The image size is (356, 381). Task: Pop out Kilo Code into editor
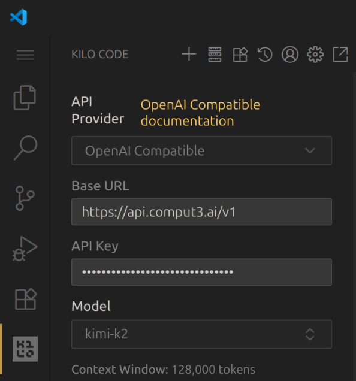point(340,55)
